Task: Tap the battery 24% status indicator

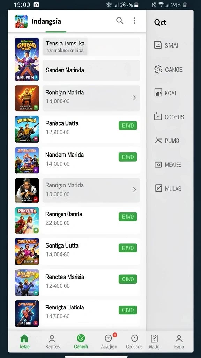Action: 179,5
